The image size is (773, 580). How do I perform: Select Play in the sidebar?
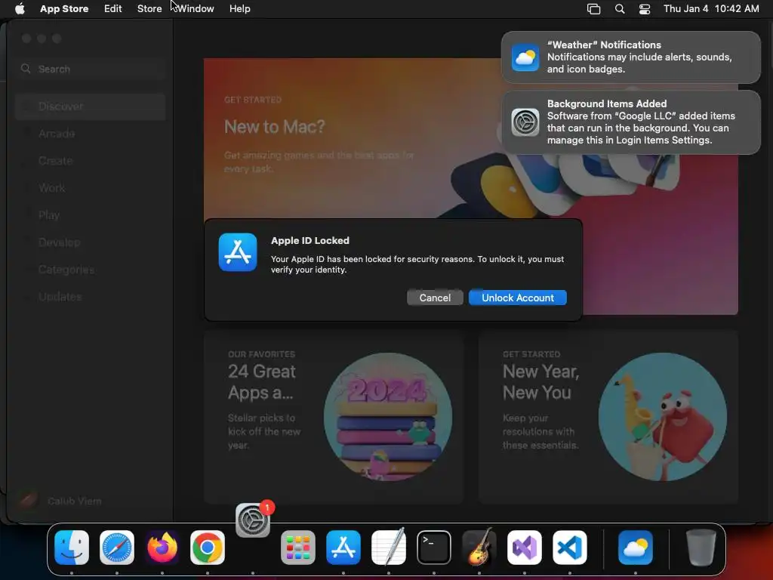[x=91, y=215]
